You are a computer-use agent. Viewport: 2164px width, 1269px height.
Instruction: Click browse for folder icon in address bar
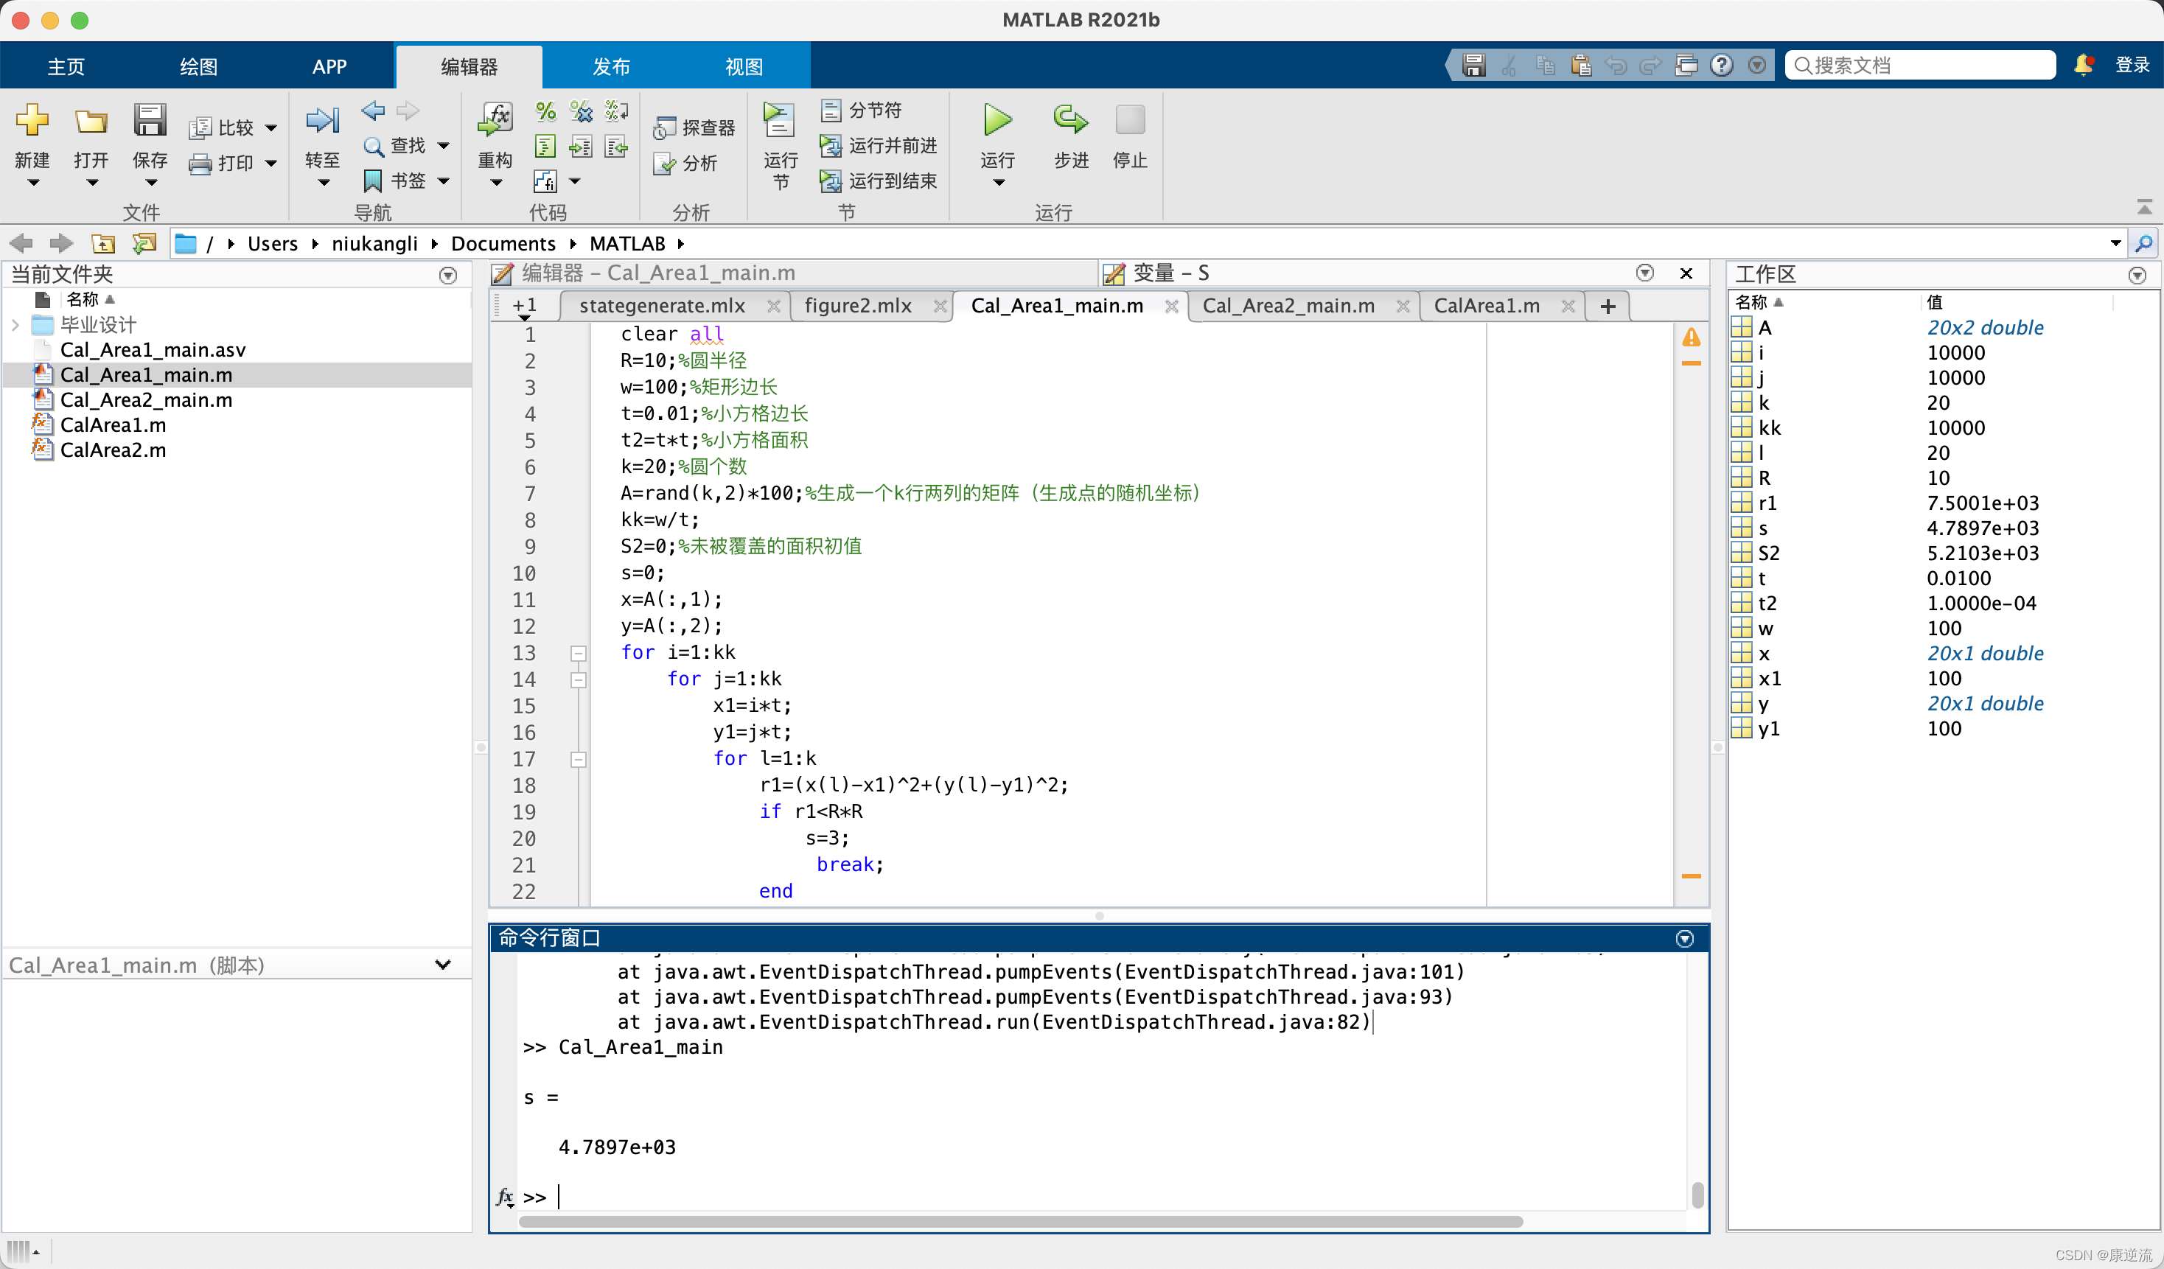click(x=144, y=244)
